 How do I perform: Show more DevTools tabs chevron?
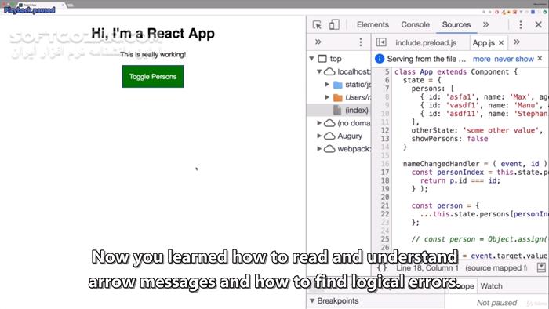coord(485,24)
